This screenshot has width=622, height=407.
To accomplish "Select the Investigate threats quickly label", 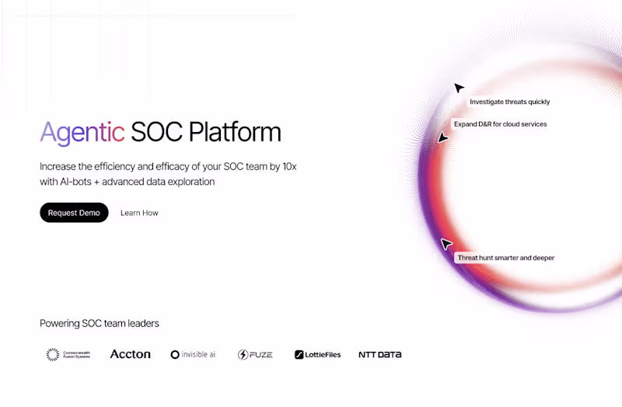I will coord(509,102).
